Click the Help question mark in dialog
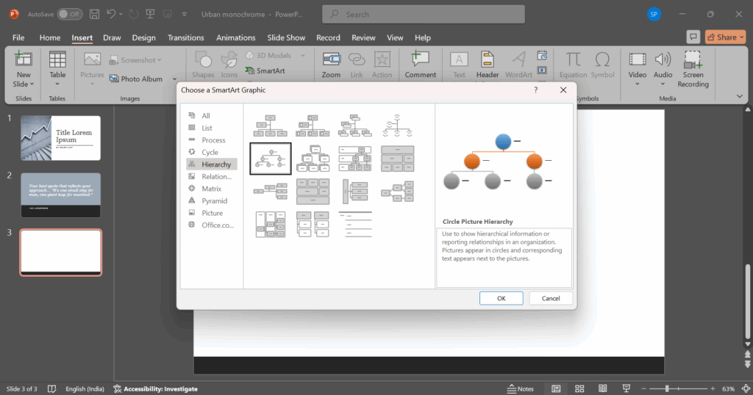This screenshot has height=395, width=753. (535, 90)
